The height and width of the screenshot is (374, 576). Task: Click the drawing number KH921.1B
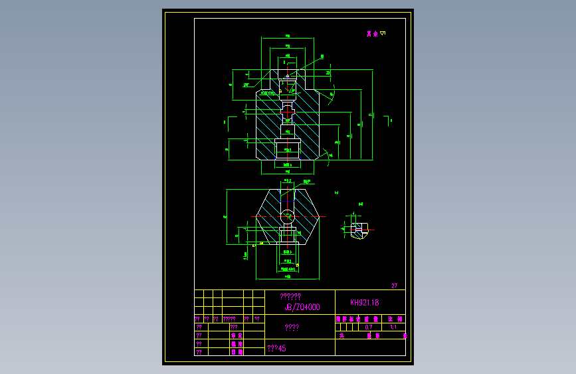[x=365, y=303]
